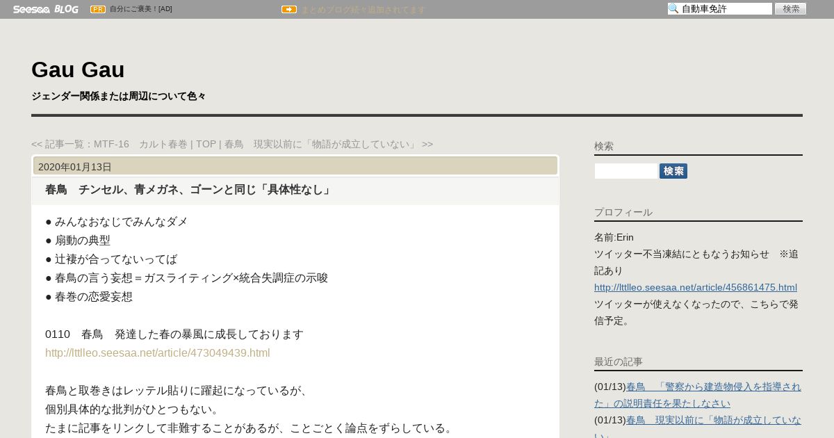The image size is (834, 438).
Task: Focus the sidebar search input field
Action: click(626, 171)
